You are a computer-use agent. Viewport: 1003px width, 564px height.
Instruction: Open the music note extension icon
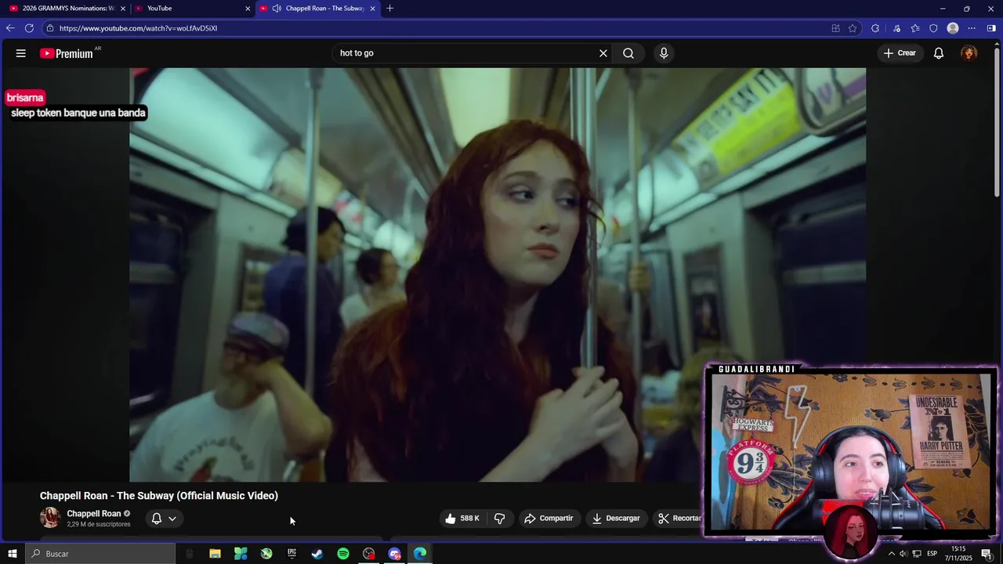pos(896,28)
